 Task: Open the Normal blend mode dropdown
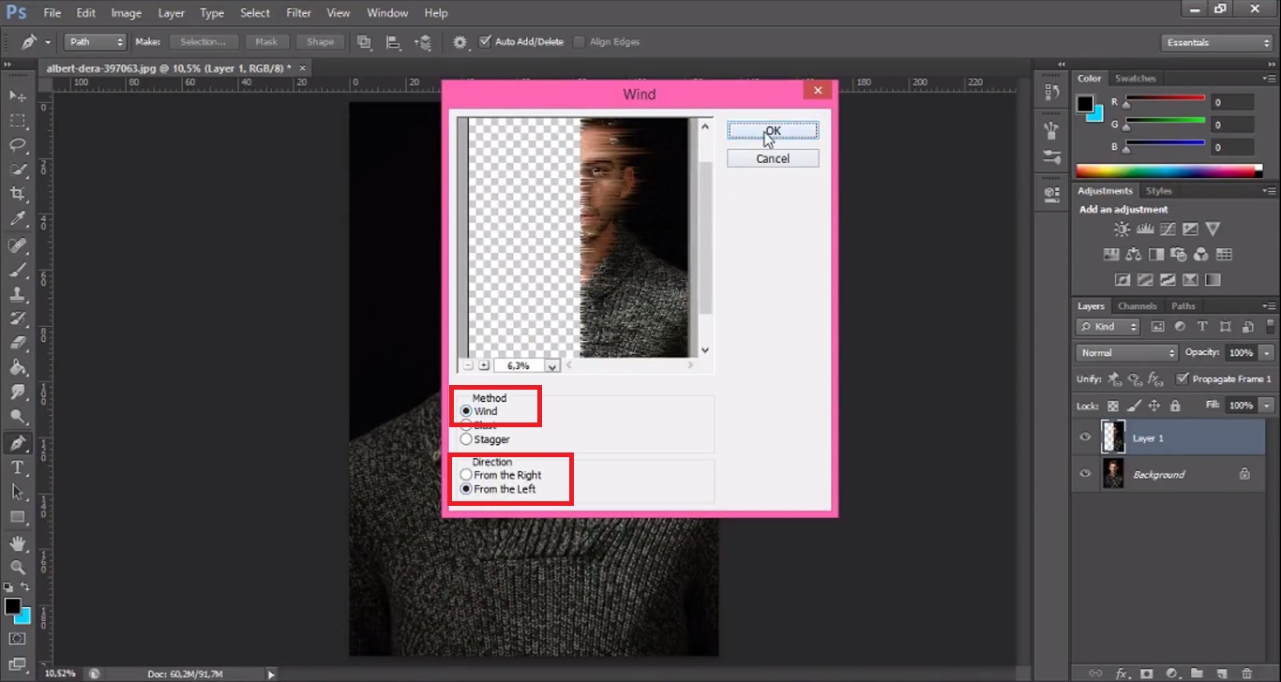pos(1126,352)
